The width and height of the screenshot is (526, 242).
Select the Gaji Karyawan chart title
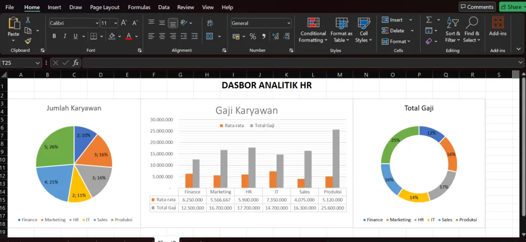(x=247, y=110)
